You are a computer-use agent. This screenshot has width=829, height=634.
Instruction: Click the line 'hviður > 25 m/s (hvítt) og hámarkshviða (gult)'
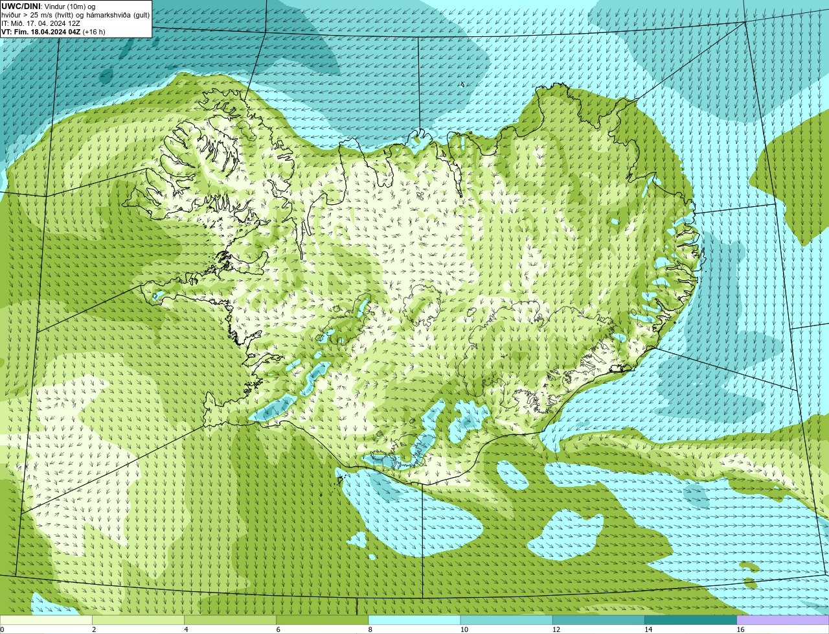[75, 14]
